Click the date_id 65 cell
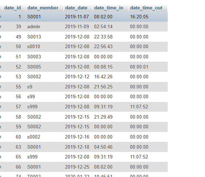Screen dimensions: 205x177 click(18, 157)
